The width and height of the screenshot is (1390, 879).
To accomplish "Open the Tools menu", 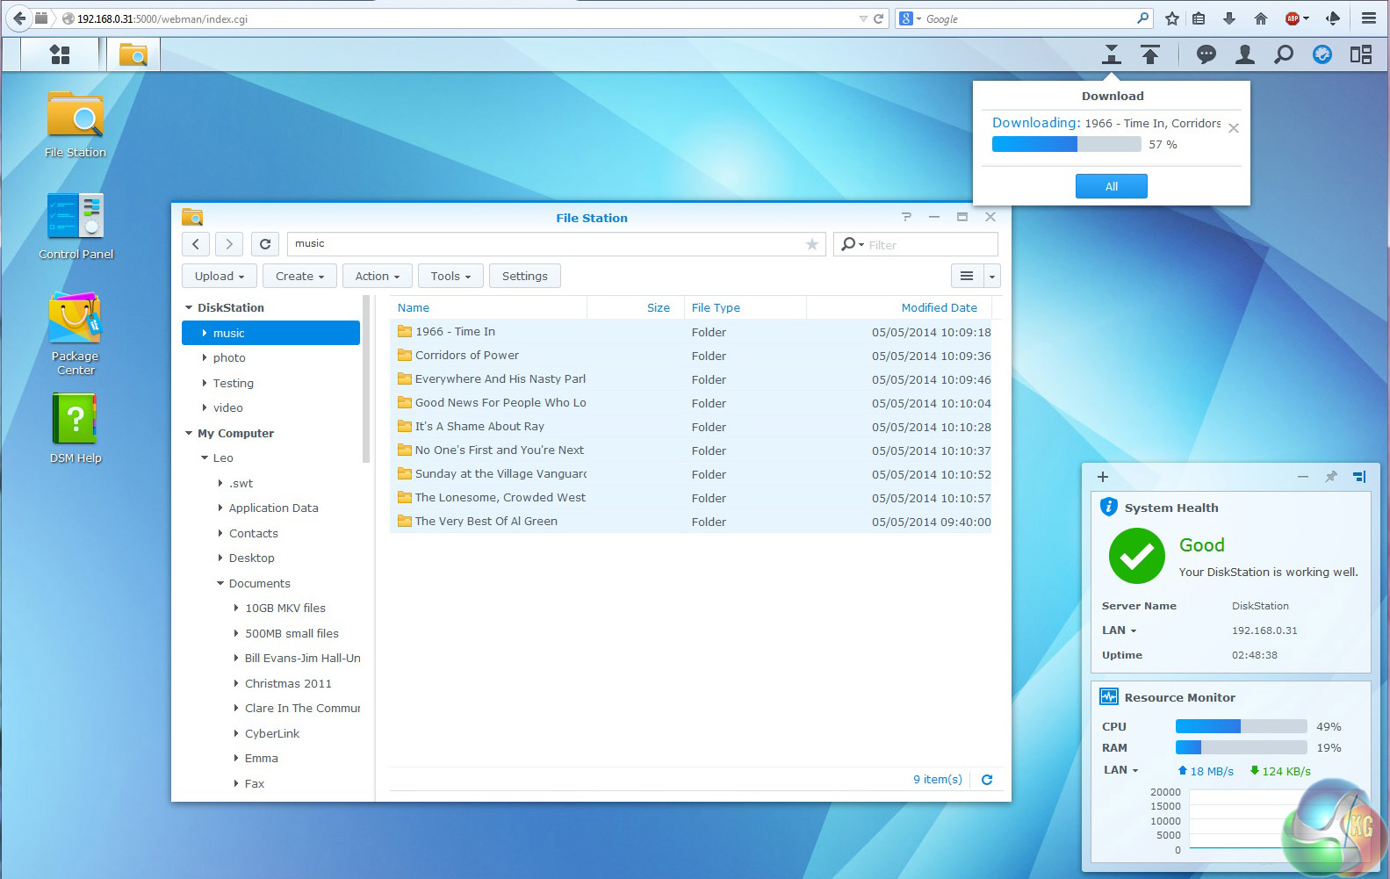I will point(450,277).
